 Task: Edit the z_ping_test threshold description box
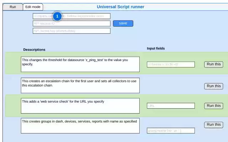(80, 64)
